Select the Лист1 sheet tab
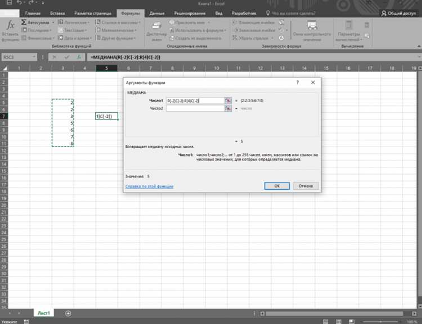This screenshot has height=324, width=422. [x=43, y=313]
